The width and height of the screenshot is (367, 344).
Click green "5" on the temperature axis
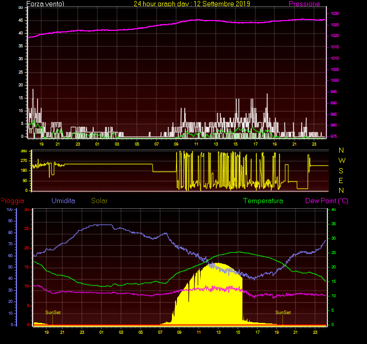pos(333,311)
